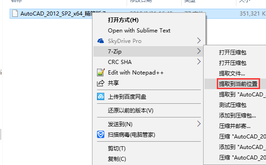This screenshot has height=165, width=266.
Task: Select 剪切(T) in the context menu
Action: click(x=117, y=149)
